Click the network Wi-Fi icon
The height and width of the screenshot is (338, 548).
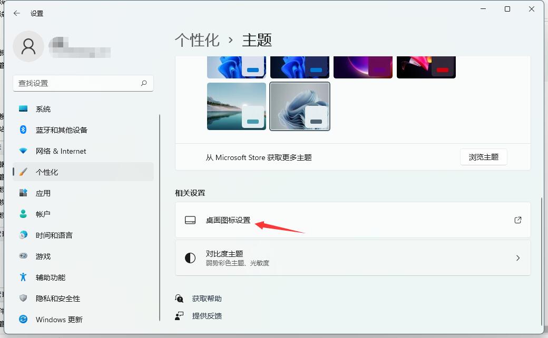coord(23,151)
